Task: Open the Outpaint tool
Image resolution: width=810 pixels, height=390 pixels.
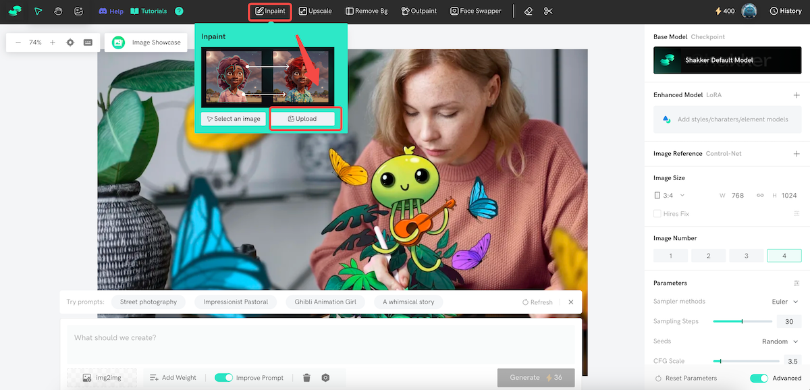Action: click(418, 11)
